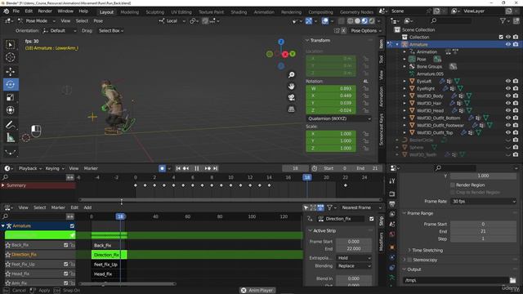Image resolution: width=523 pixels, height=294 pixels.
Task: Select the Cursor tool in viewport toolbar
Action: pyautogui.click(x=11, y=57)
